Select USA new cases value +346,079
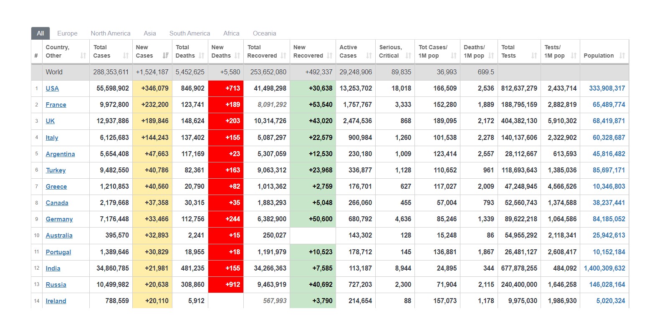 155,89
